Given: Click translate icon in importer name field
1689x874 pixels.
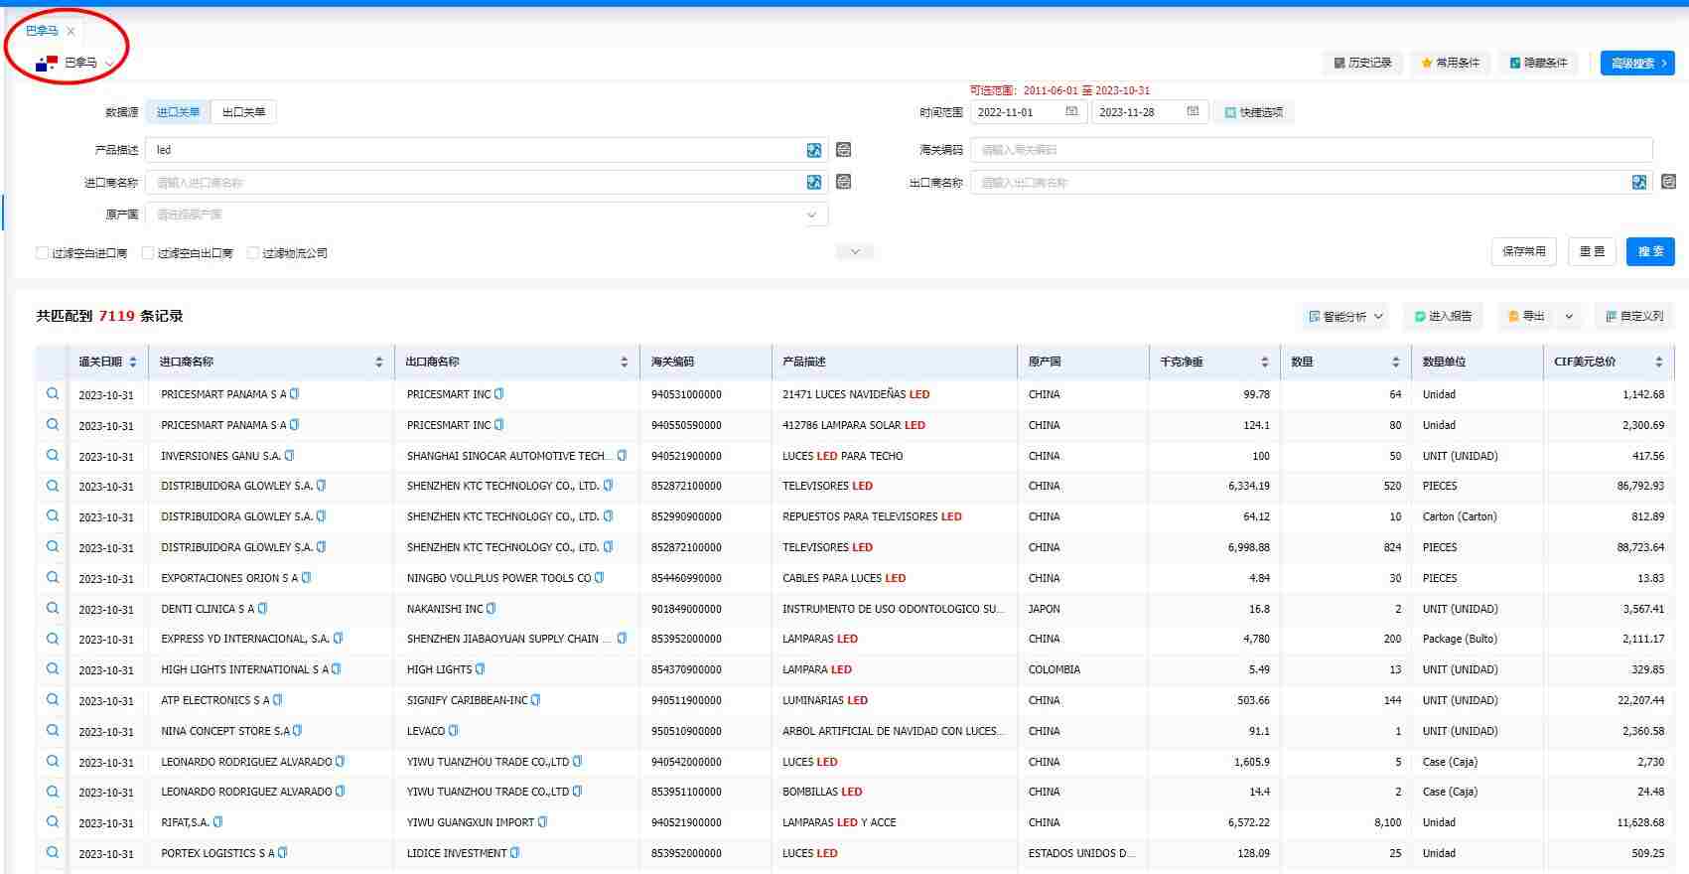Looking at the screenshot, I should tap(814, 183).
